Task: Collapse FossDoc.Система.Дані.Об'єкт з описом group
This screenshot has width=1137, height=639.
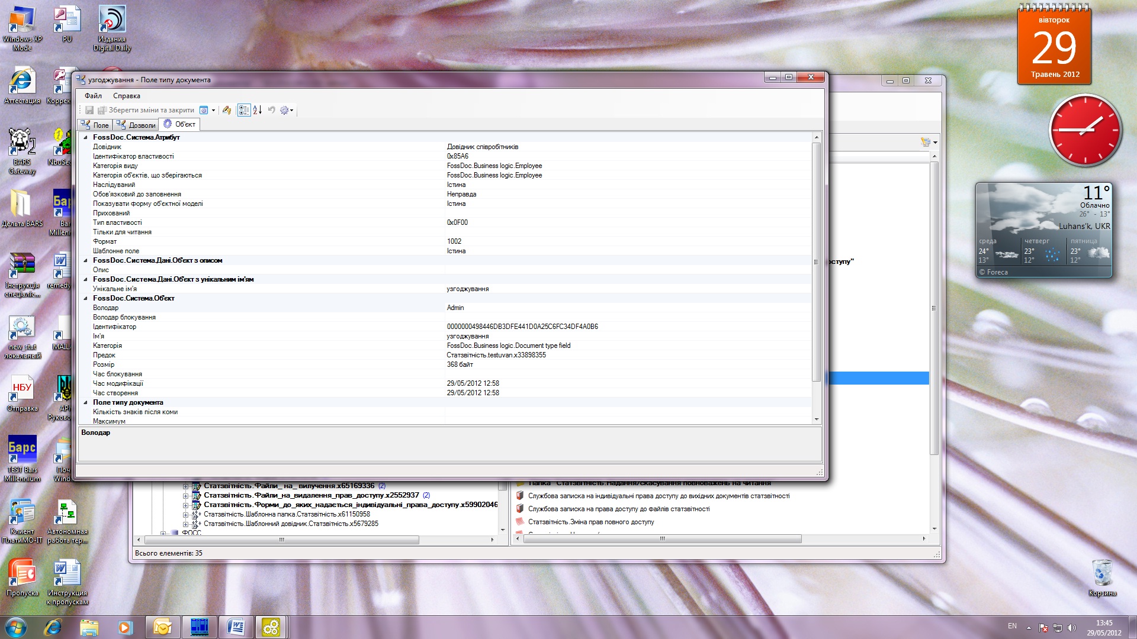Action: pos(85,260)
